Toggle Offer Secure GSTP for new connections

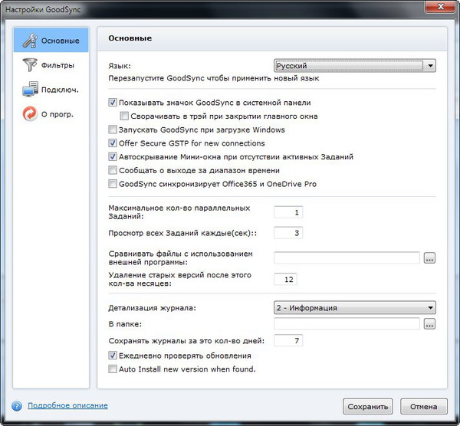click(113, 143)
